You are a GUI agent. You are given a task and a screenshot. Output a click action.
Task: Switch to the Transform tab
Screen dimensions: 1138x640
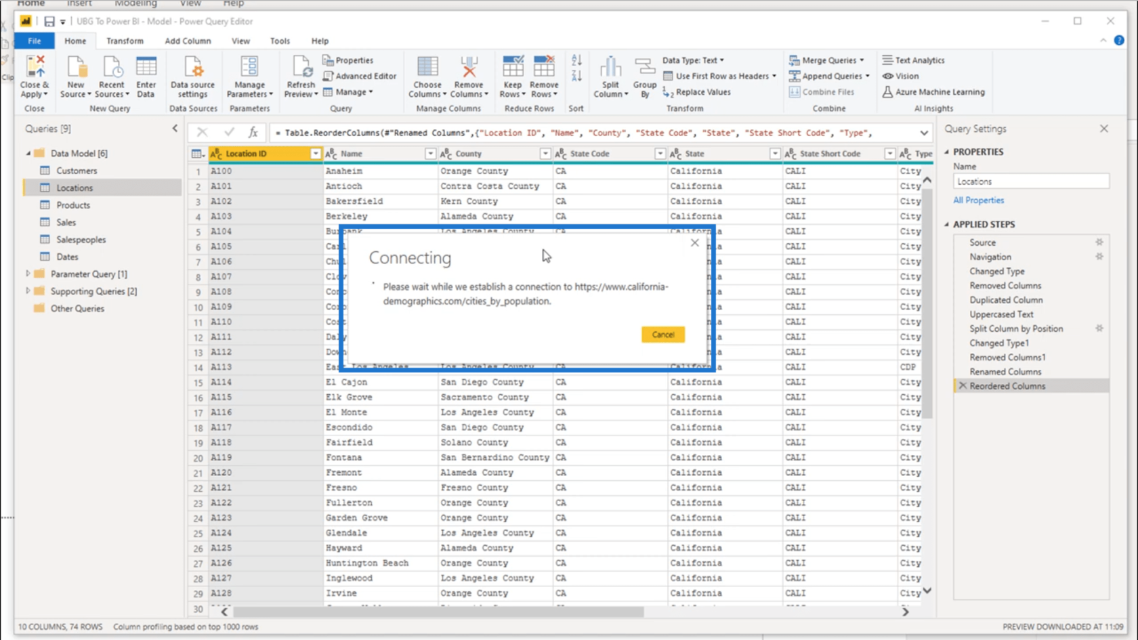point(125,41)
